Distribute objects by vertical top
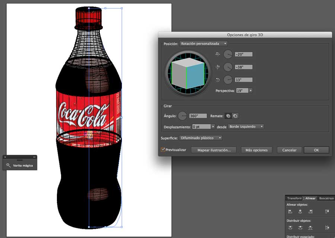The width and height of the screenshot is (335, 238). (290, 228)
